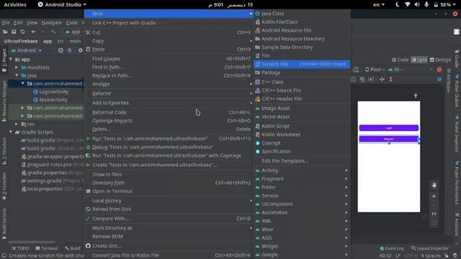Image resolution: width=461 pixels, height=259 pixels.
Task: Open settings.gradle file
Action: 45,181
